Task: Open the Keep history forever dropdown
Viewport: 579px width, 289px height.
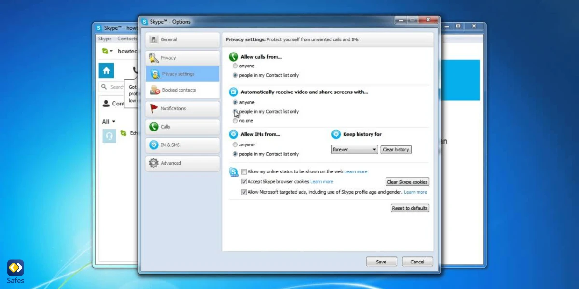Action: pyautogui.click(x=355, y=150)
